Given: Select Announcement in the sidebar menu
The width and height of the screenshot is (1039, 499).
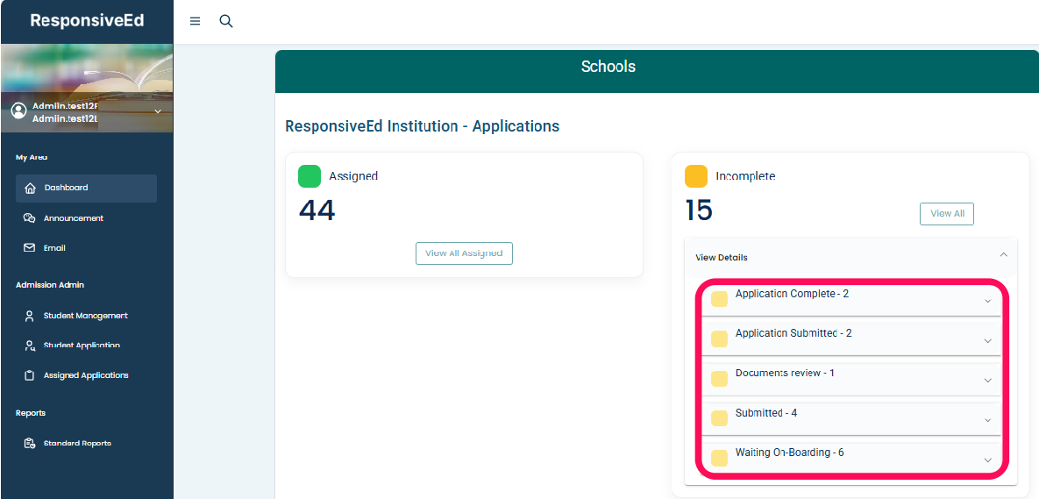Looking at the screenshot, I should (74, 218).
